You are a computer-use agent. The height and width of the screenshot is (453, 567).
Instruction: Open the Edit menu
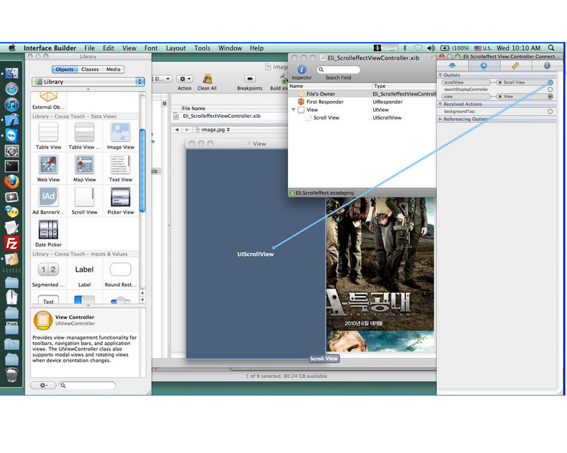click(108, 47)
